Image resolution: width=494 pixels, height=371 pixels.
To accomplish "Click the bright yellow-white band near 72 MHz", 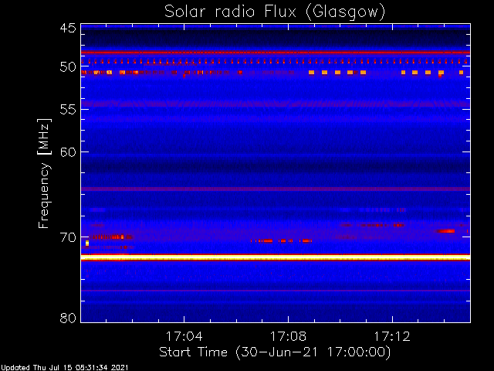I will coord(276,258).
